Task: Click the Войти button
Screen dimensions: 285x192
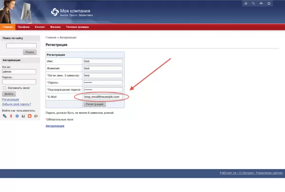Action: click(9, 94)
